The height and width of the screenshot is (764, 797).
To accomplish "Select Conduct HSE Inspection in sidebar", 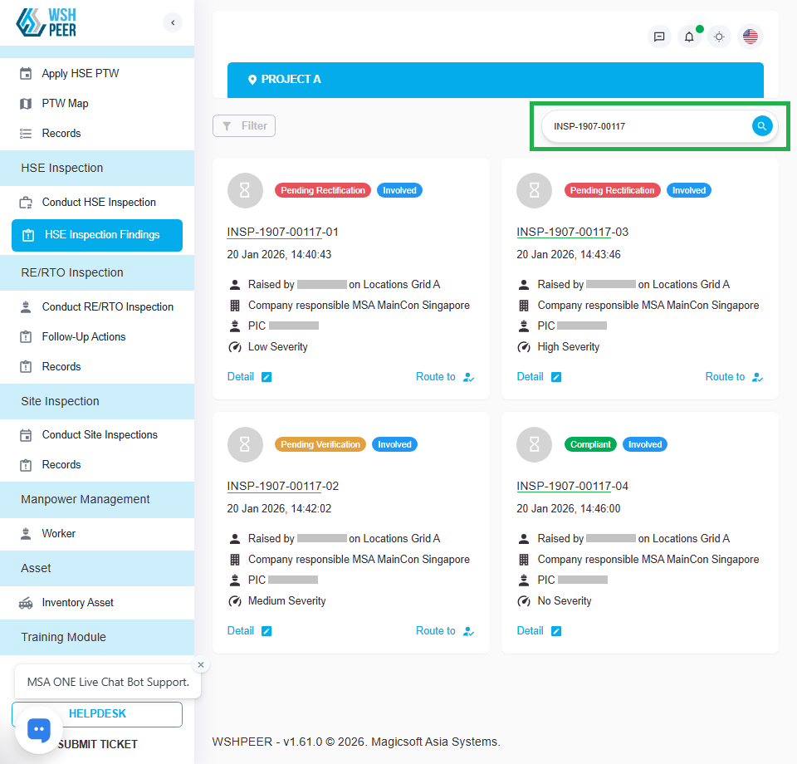I will coord(99,202).
